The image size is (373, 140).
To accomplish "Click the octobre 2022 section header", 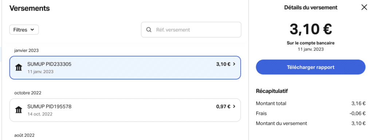I will (28, 93).
